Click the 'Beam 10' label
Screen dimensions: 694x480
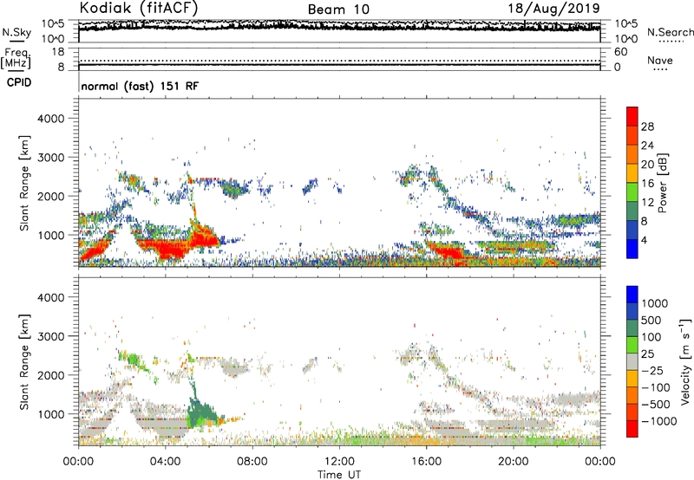(338, 10)
